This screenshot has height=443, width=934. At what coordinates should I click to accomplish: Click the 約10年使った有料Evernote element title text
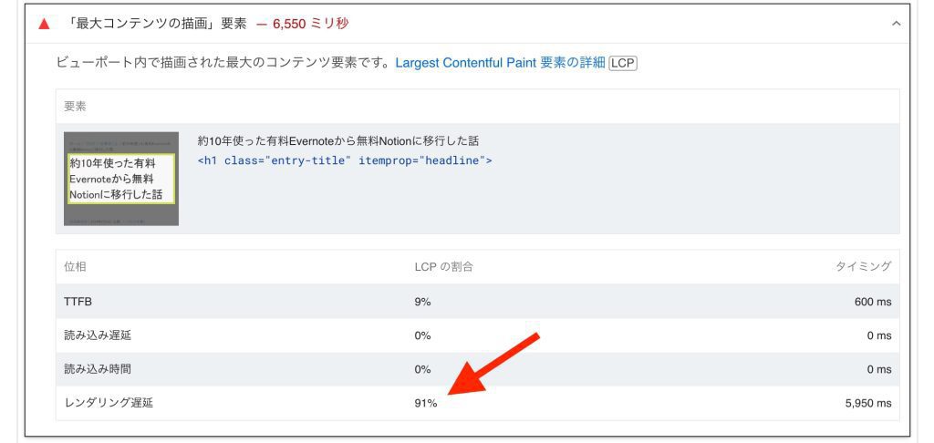338,140
